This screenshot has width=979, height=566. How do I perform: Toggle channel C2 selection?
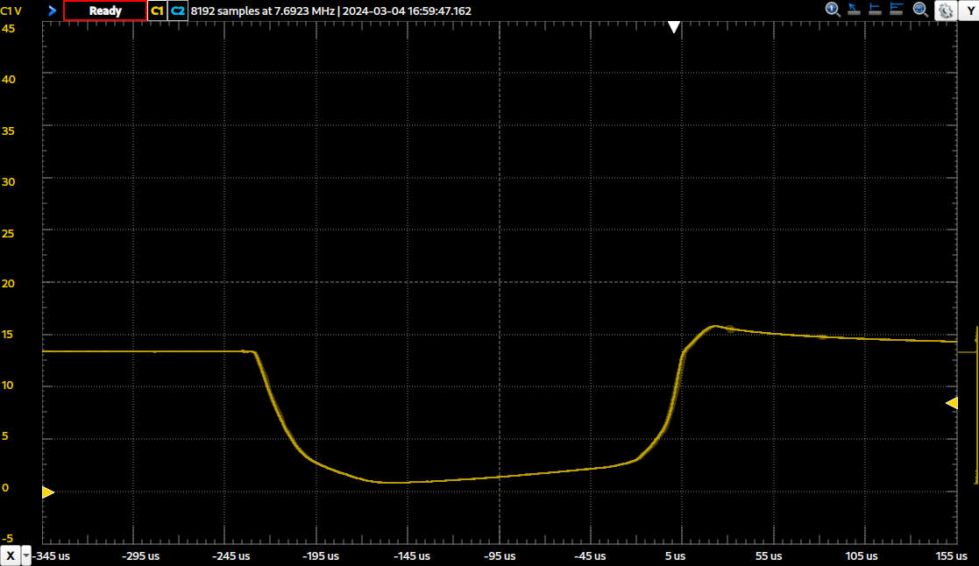(x=178, y=11)
